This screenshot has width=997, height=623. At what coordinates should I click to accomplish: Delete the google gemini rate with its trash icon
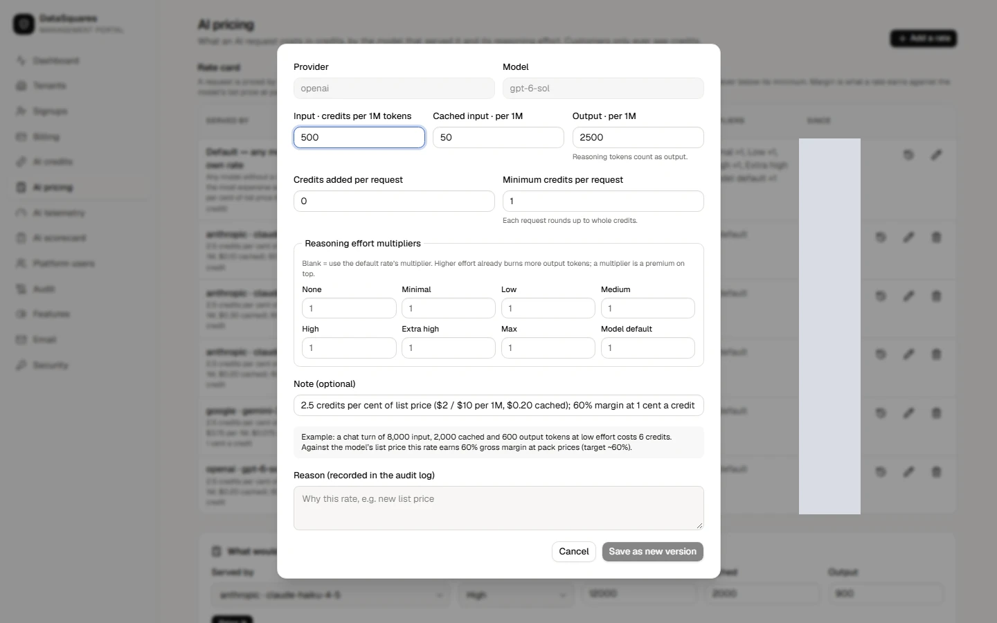[936, 413]
